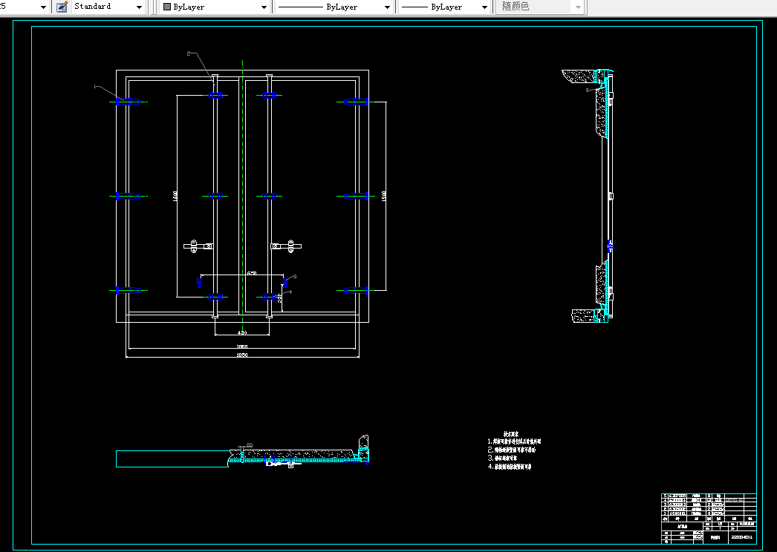
Task: Expand the color control ByLayer dropdown arrow
Action: pyautogui.click(x=264, y=7)
